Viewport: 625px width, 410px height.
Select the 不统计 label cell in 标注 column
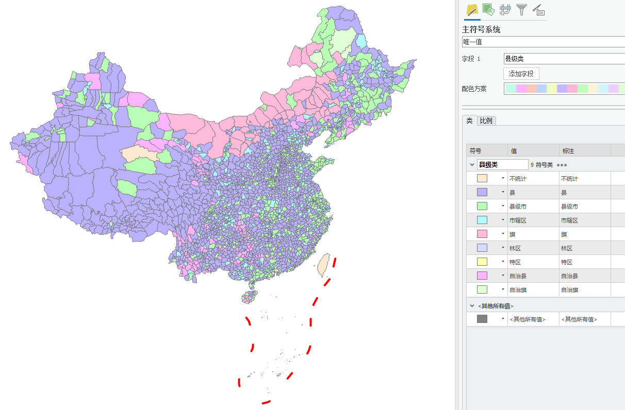click(x=585, y=179)
